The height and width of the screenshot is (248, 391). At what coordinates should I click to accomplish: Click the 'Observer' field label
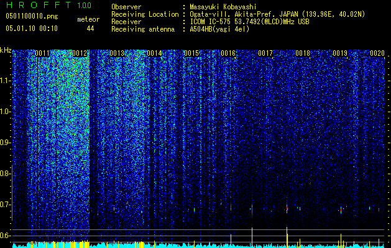click(126, 7)
